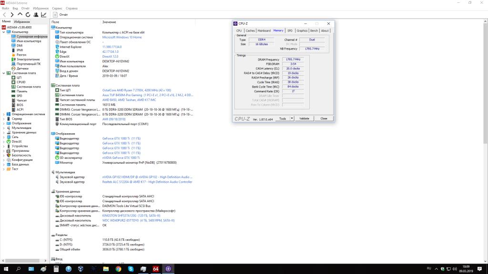Expand the Операционная система tree node
The height and width of the screenshot is (274, 488).
click(x=3, y=114)
